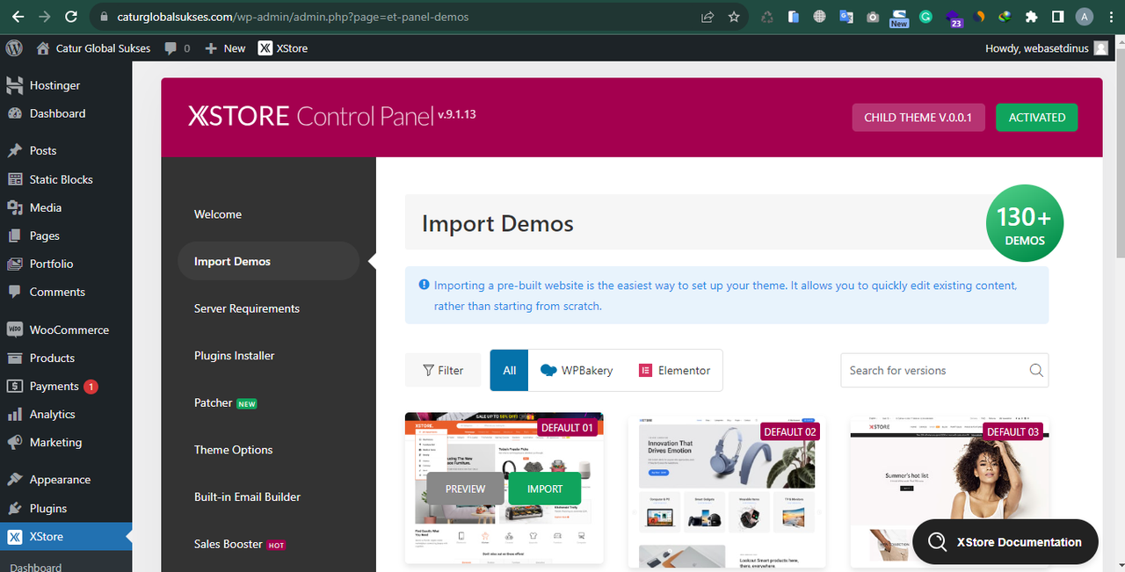Open the browser side panel icon
The width and height of the screenshot is (1125, 572).
pos(1057,17)
